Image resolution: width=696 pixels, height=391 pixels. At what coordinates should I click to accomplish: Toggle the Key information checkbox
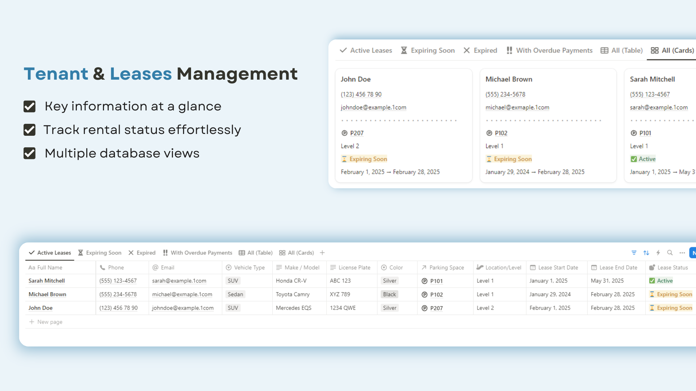click(x=29, y=106)
